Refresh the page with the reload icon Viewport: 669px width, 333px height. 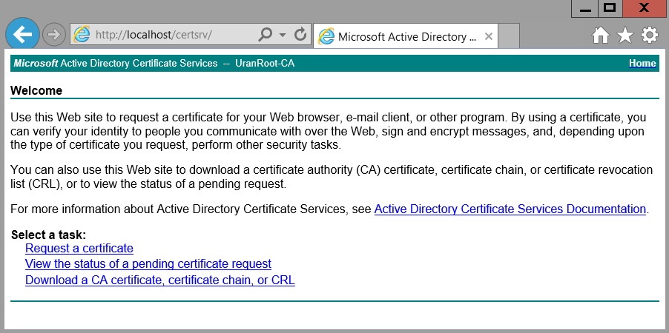300,35
